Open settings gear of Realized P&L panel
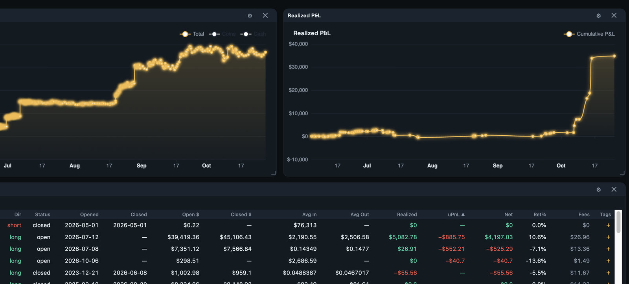This screenshot has width=629, height=284. click(x=599, y=16)
